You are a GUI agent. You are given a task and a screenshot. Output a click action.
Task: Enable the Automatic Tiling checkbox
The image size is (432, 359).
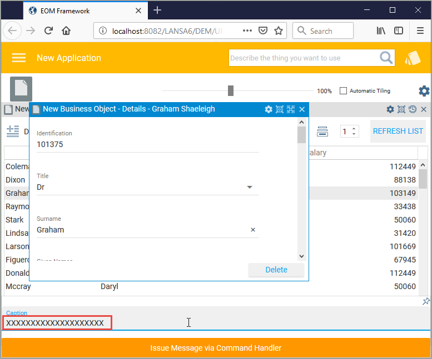343,90
